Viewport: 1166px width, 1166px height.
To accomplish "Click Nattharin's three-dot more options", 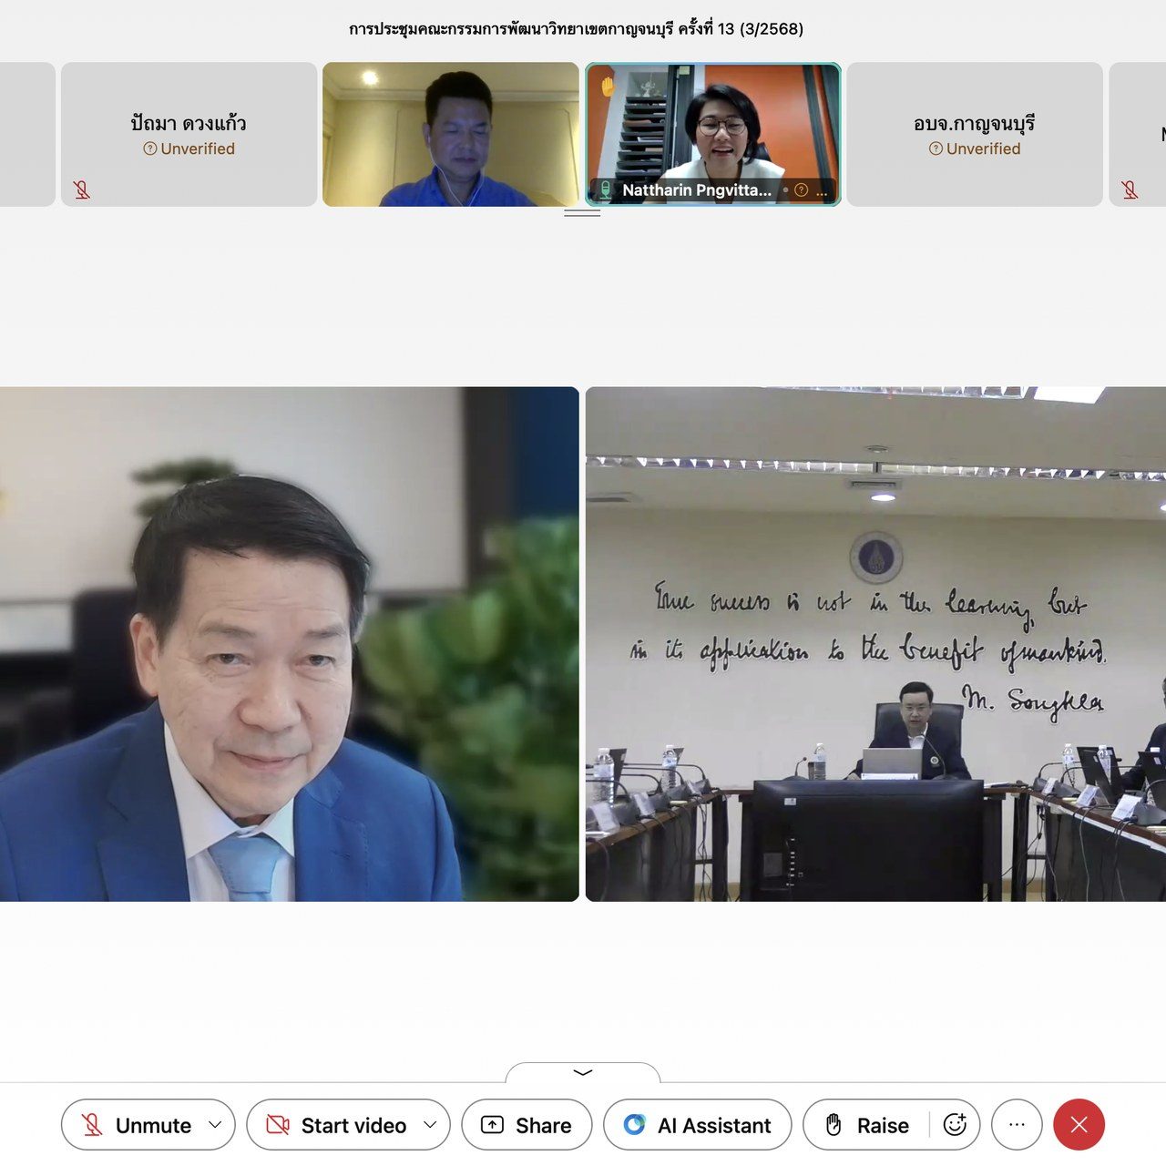I will coord(822,190).
